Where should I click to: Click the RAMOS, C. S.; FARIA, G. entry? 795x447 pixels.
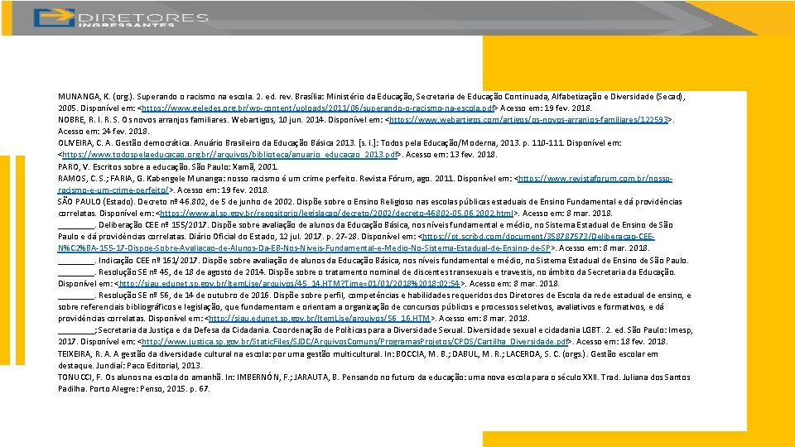[365, 185]
